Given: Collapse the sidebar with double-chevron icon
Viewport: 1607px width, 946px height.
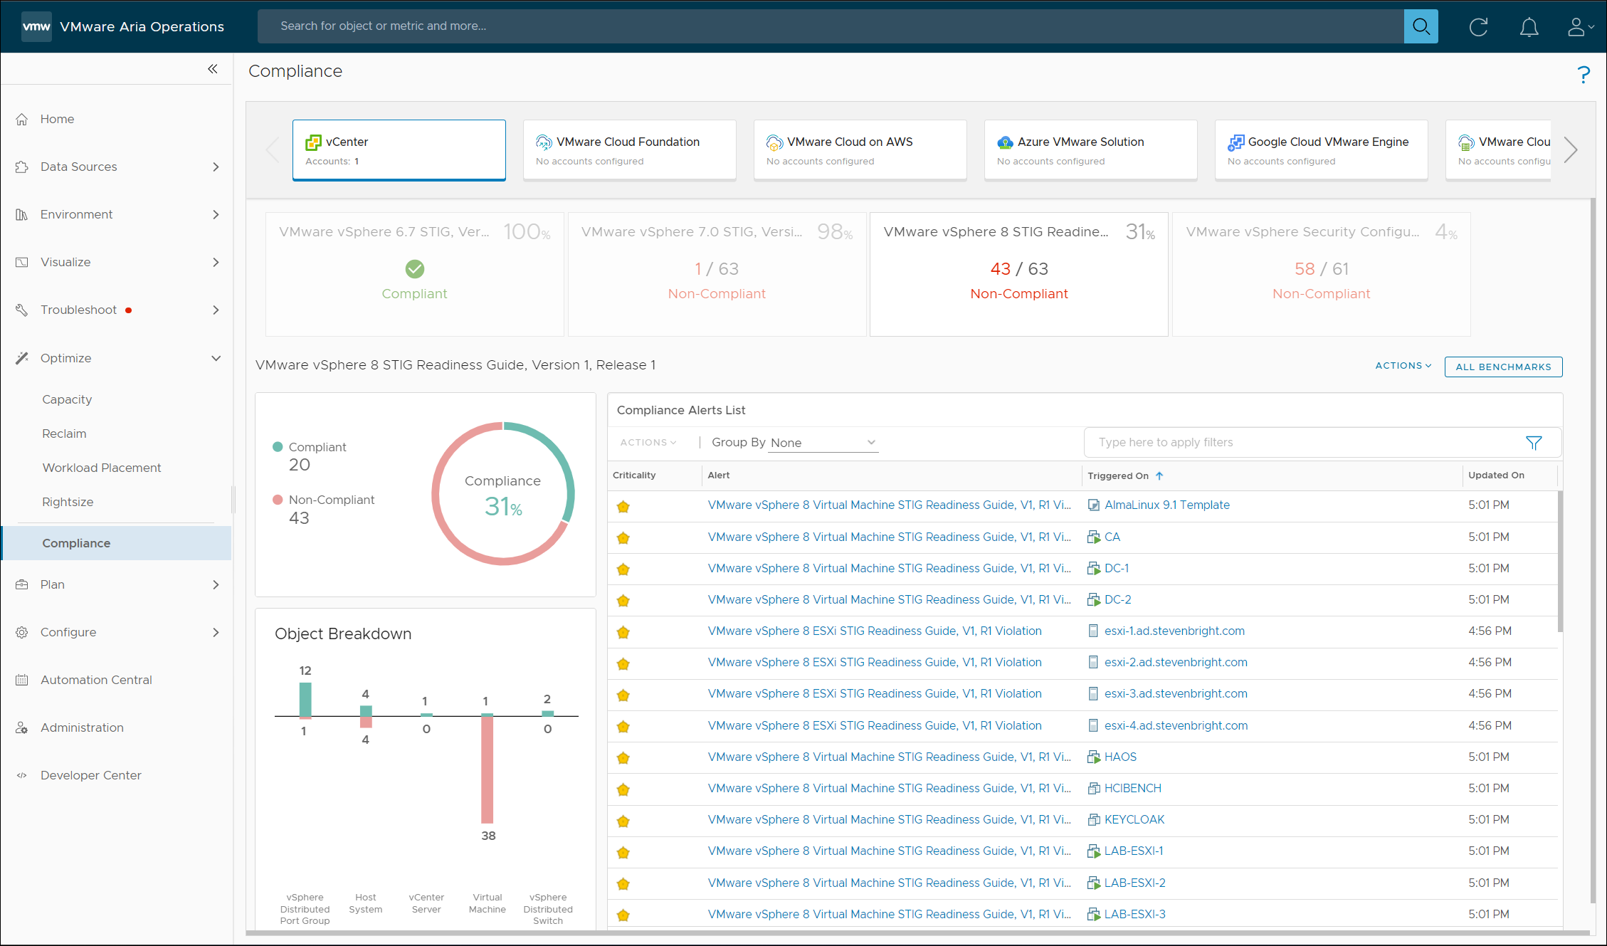Looking at the screenshot, I should (x=212, y=68).
